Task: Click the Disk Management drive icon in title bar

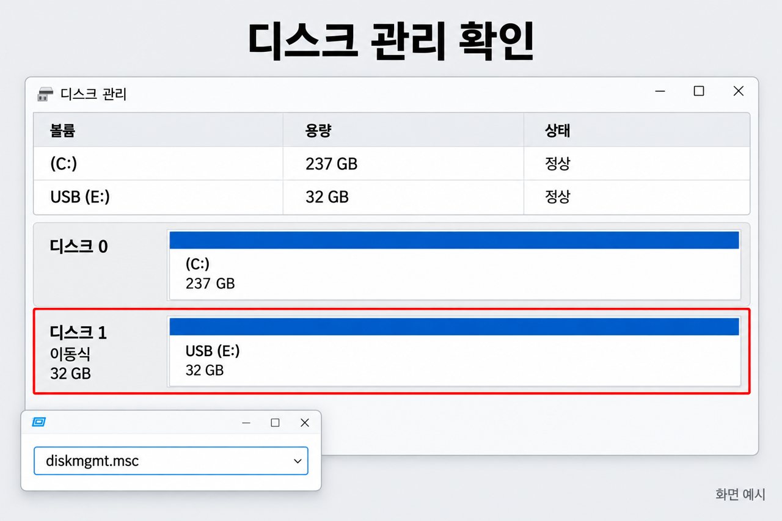Action: [x=45, y=94]
